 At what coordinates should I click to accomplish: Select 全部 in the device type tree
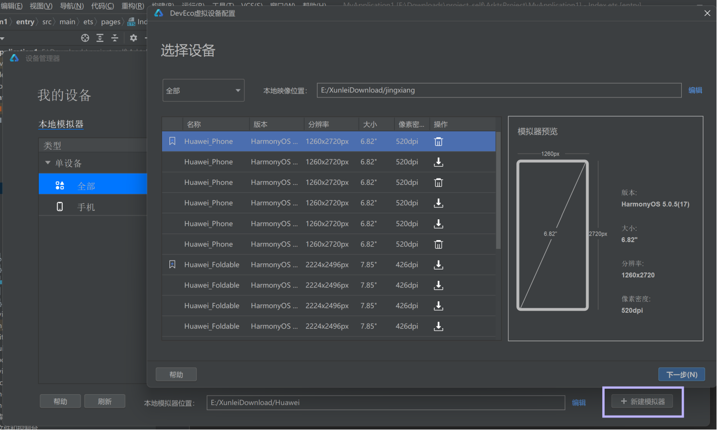coord(93,184)
